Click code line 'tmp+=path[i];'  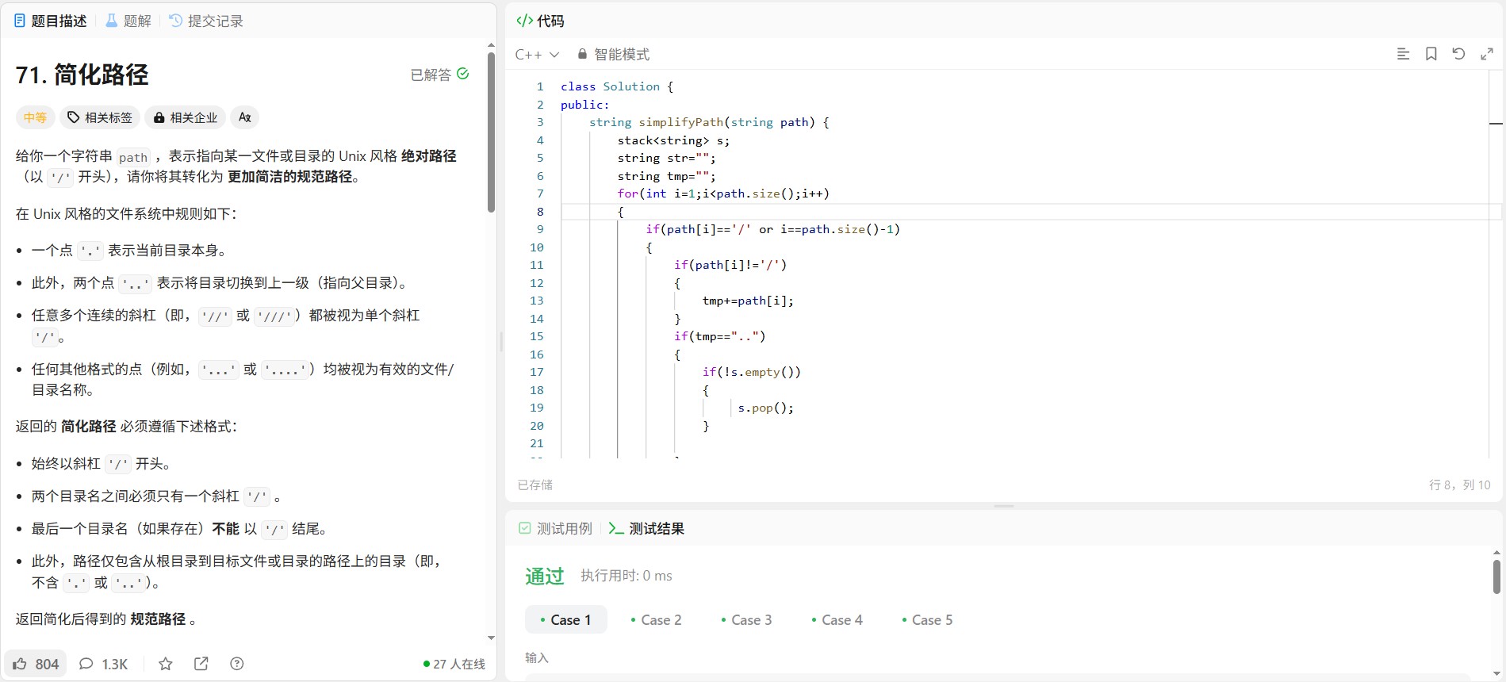click(748, 301)
